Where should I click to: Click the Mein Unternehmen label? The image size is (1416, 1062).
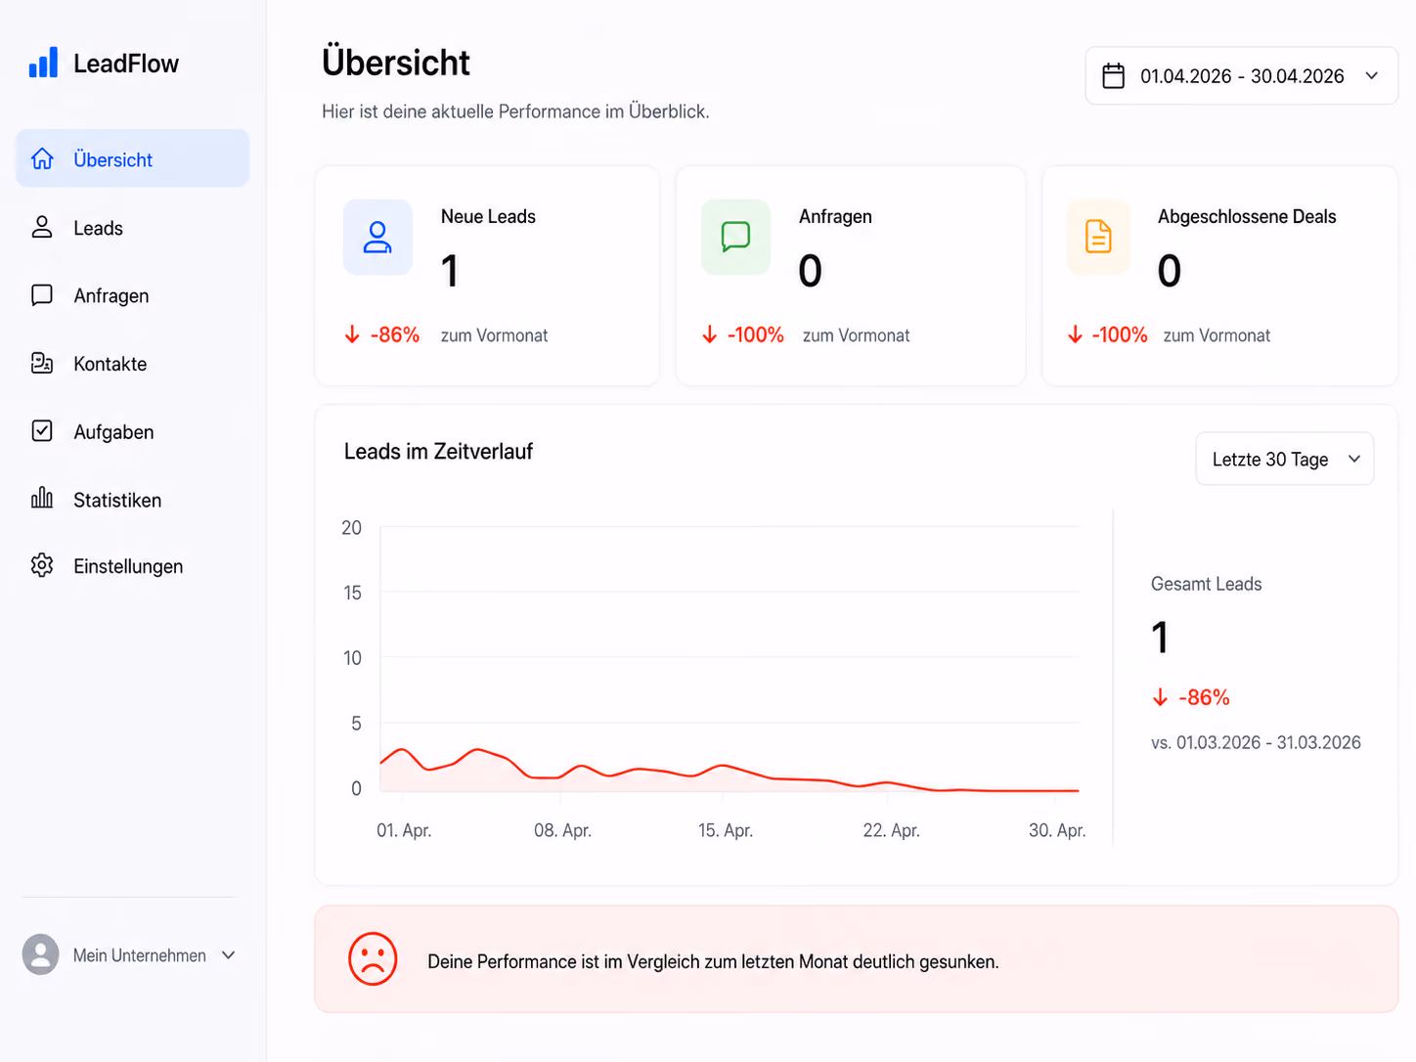point(140,955)
